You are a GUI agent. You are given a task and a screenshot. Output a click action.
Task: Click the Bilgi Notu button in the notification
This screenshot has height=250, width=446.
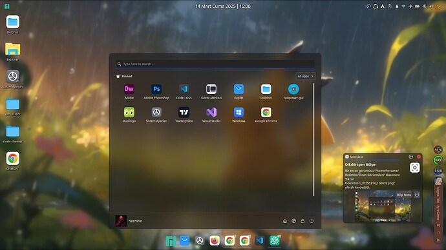coord(404,195)
